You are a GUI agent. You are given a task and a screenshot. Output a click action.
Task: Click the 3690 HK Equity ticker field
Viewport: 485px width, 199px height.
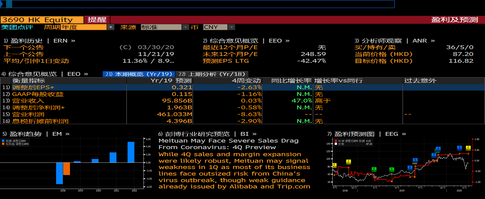[42, 20]
